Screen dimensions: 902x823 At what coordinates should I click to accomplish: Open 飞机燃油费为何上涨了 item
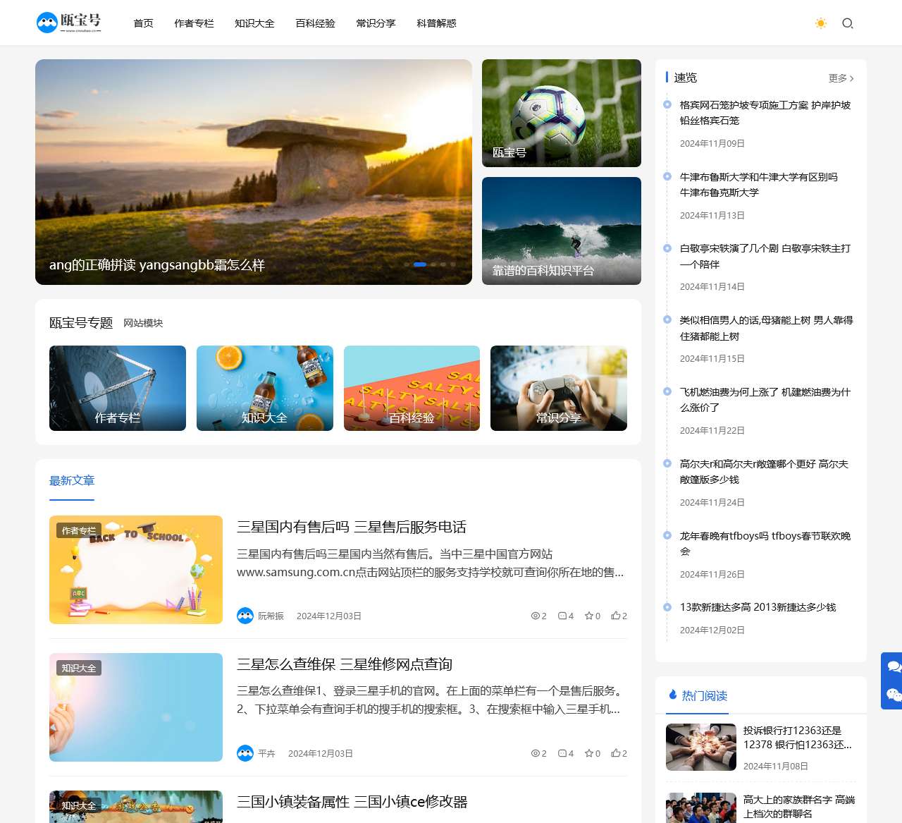coord(765,400)
